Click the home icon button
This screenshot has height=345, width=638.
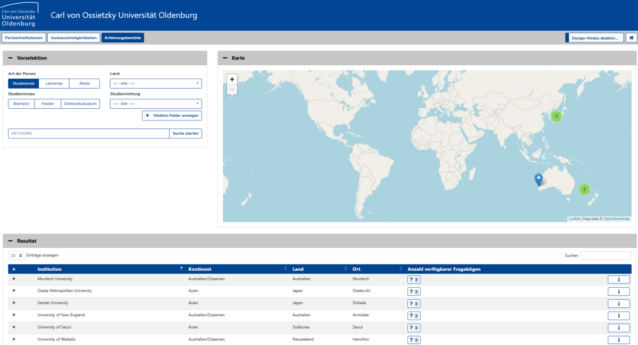[631, 38]
